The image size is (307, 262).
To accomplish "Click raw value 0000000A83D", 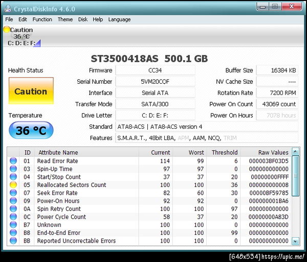I will 269,217.
